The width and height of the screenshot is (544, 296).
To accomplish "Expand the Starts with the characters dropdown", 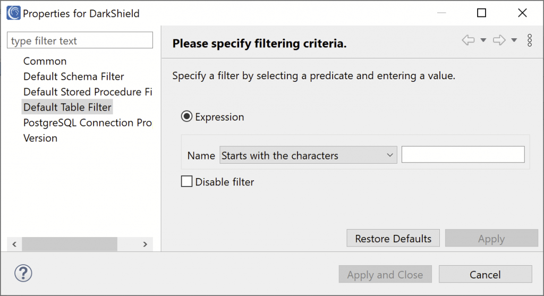I will 308,155.
